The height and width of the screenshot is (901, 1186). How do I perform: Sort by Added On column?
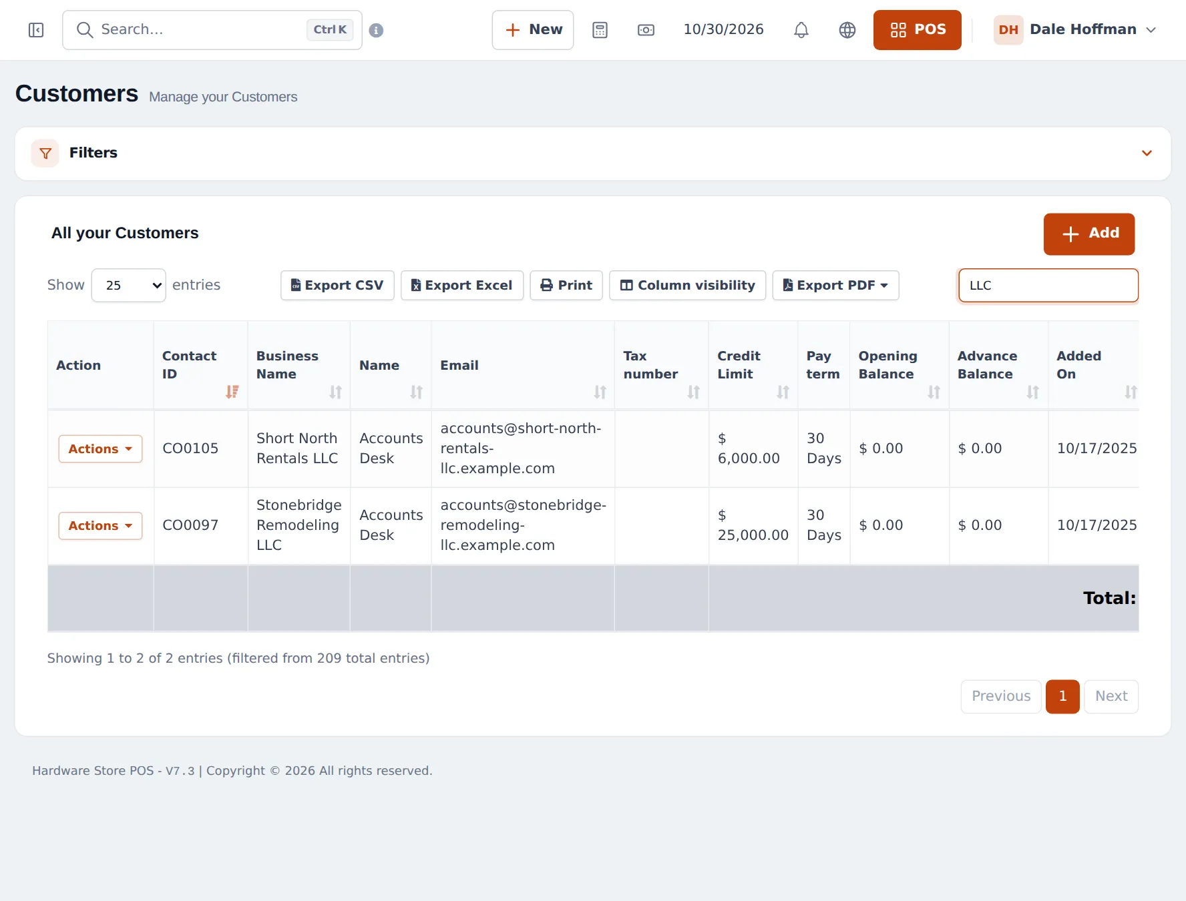pos(1094,365)
